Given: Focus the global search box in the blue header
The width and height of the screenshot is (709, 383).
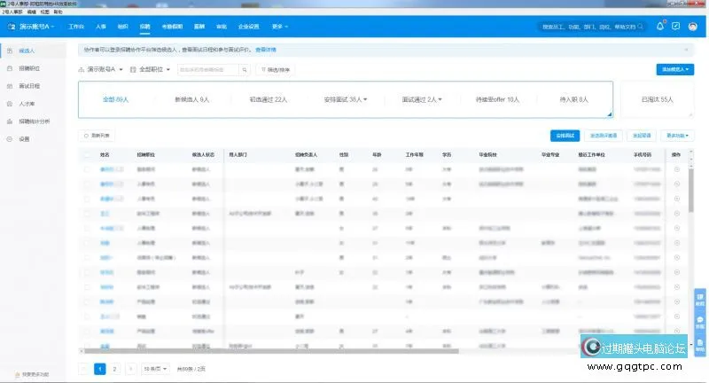Looking at the screenshot, I should [592, 27].
